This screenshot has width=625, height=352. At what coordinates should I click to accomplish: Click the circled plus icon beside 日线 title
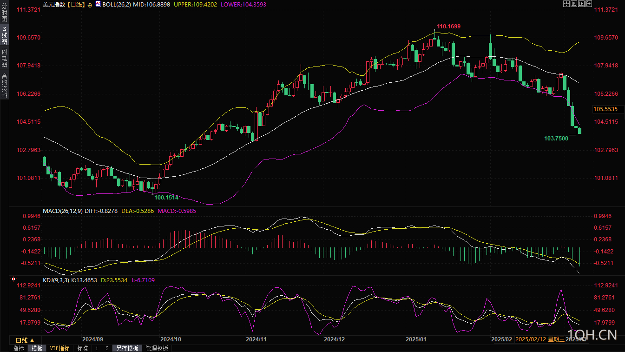click(x=90, y=4)
